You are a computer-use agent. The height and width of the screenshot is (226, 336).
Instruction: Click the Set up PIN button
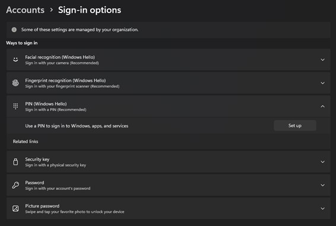tap(295, 126)
